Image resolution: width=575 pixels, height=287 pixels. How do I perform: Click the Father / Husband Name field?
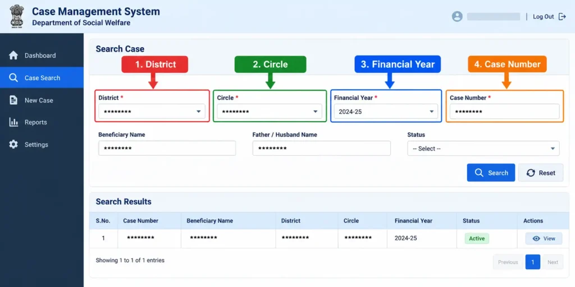click(x=322, y=148)
